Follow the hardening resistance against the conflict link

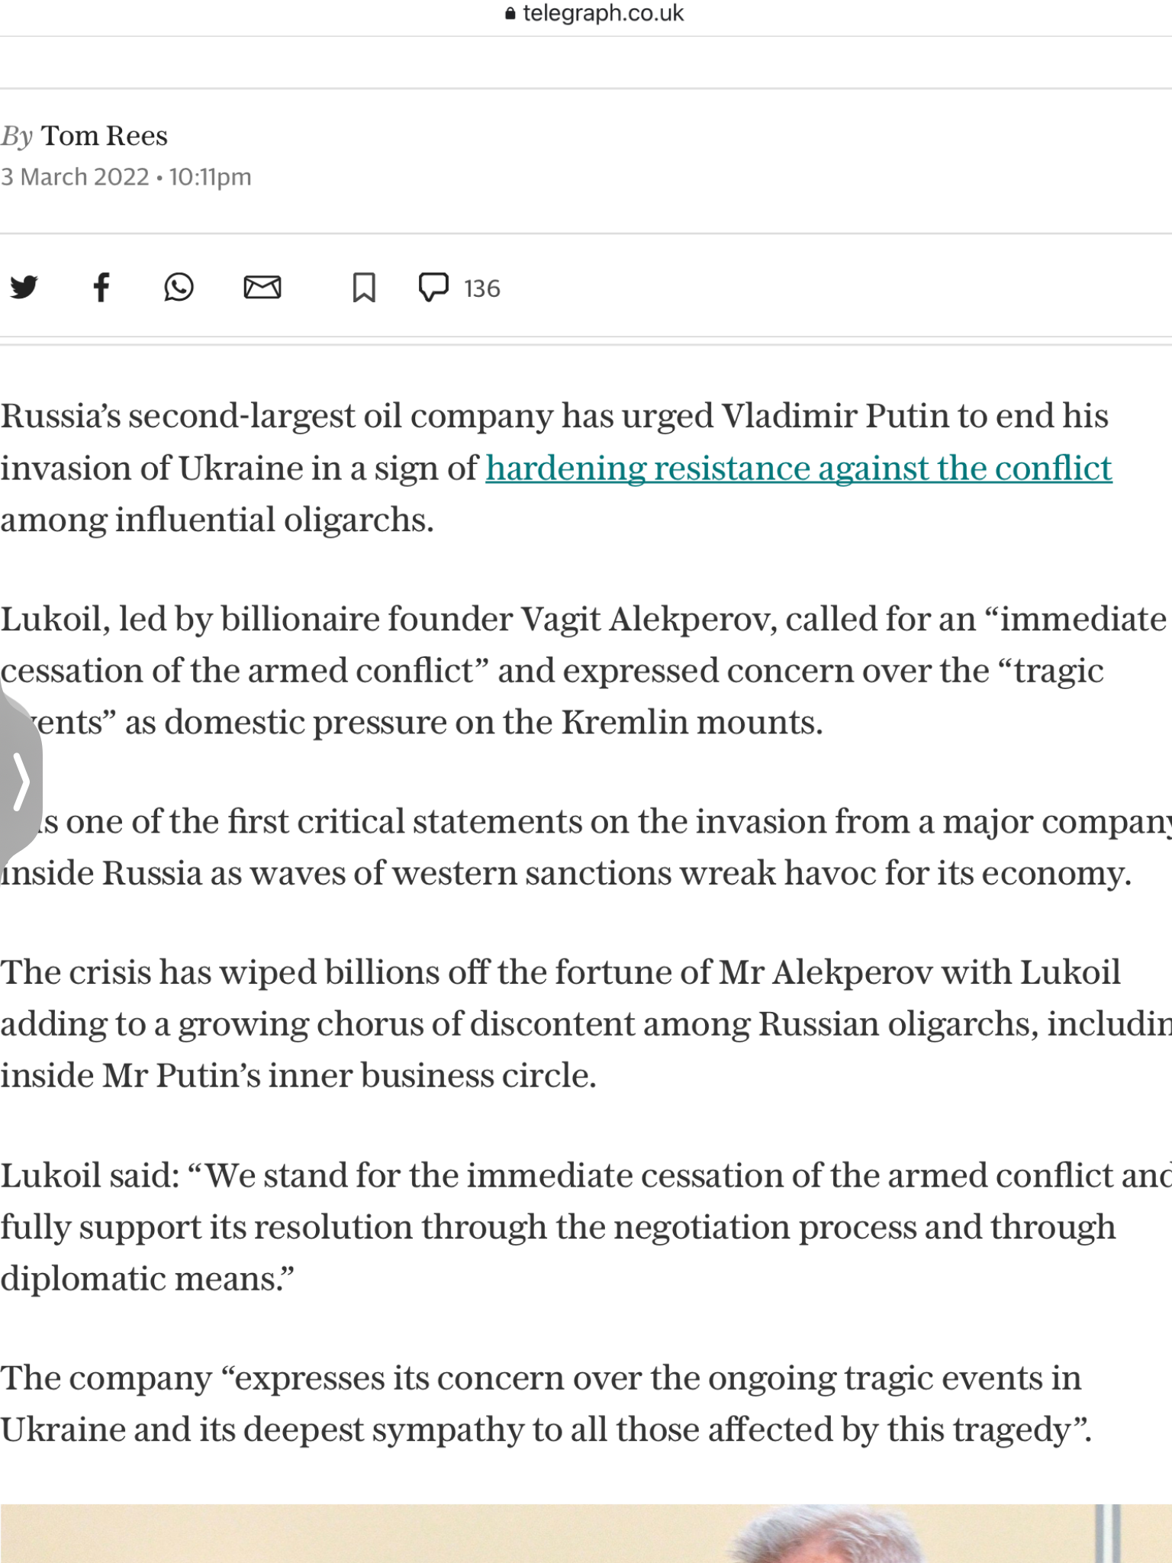pyautogui.click(x=799, y=468)
